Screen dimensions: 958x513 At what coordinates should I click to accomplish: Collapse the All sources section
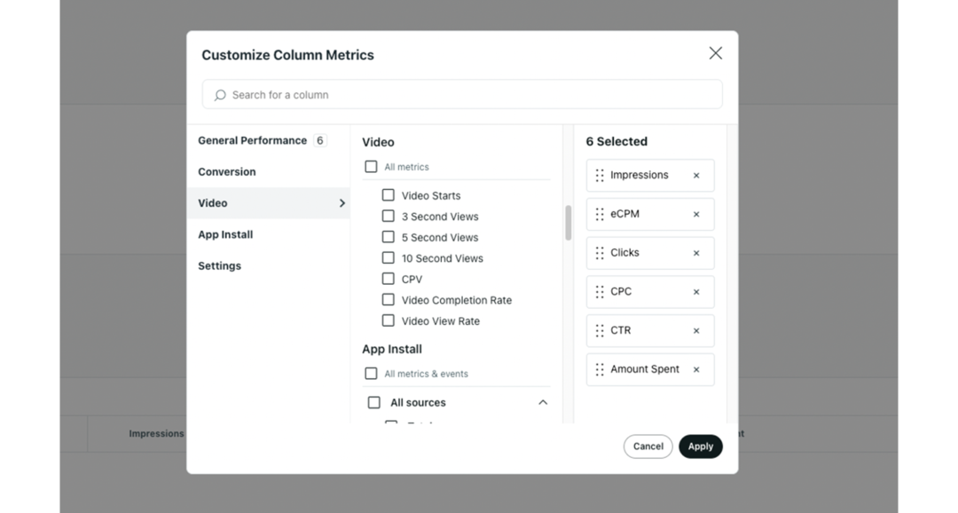543,403
